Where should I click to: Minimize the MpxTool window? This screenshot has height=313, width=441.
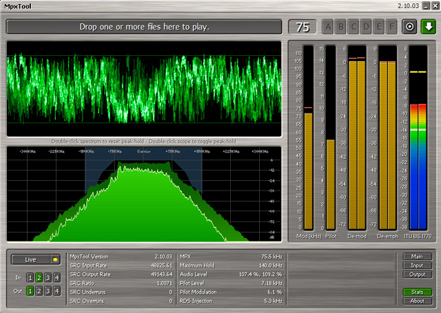coord(427,6)
